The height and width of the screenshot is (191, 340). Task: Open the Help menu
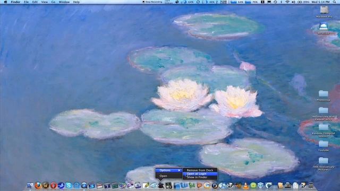tap(76, 2)
